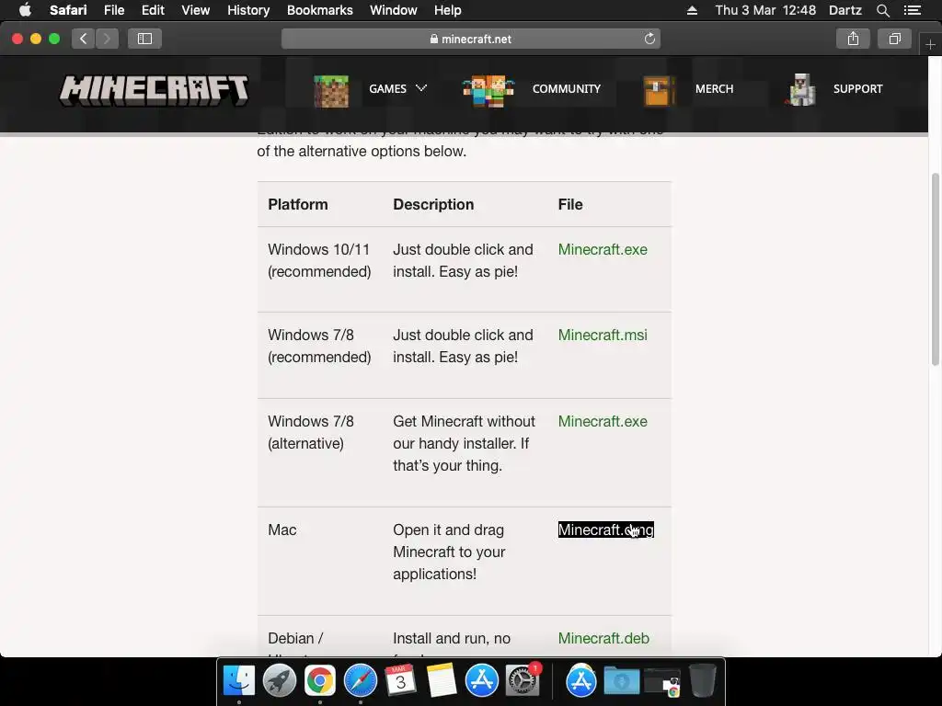
Task: Open the Edit menu
Action: click(153, 10)
